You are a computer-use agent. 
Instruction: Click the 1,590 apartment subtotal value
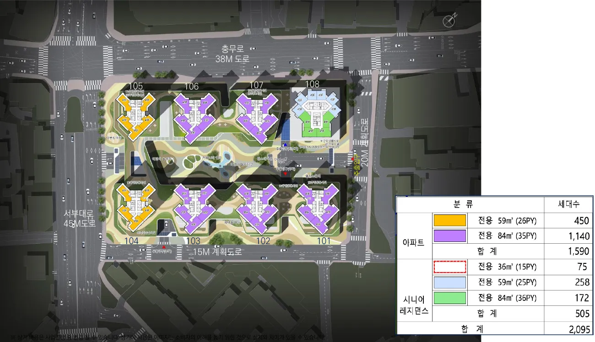pos(578,251)
